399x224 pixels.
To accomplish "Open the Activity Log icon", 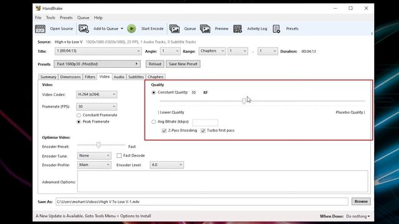I will point(238,29).
